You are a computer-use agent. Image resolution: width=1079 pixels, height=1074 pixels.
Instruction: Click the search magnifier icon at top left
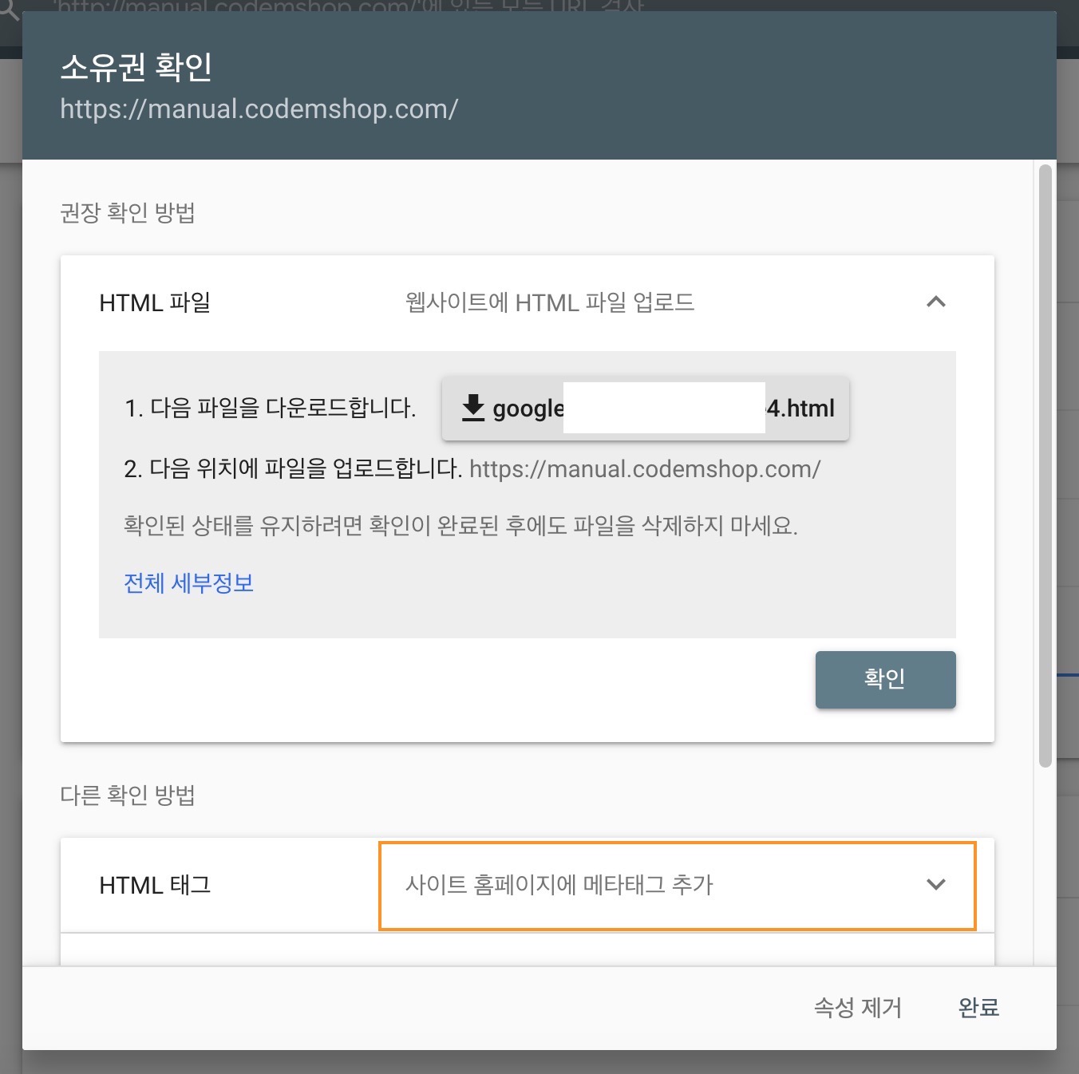[8, 8]
